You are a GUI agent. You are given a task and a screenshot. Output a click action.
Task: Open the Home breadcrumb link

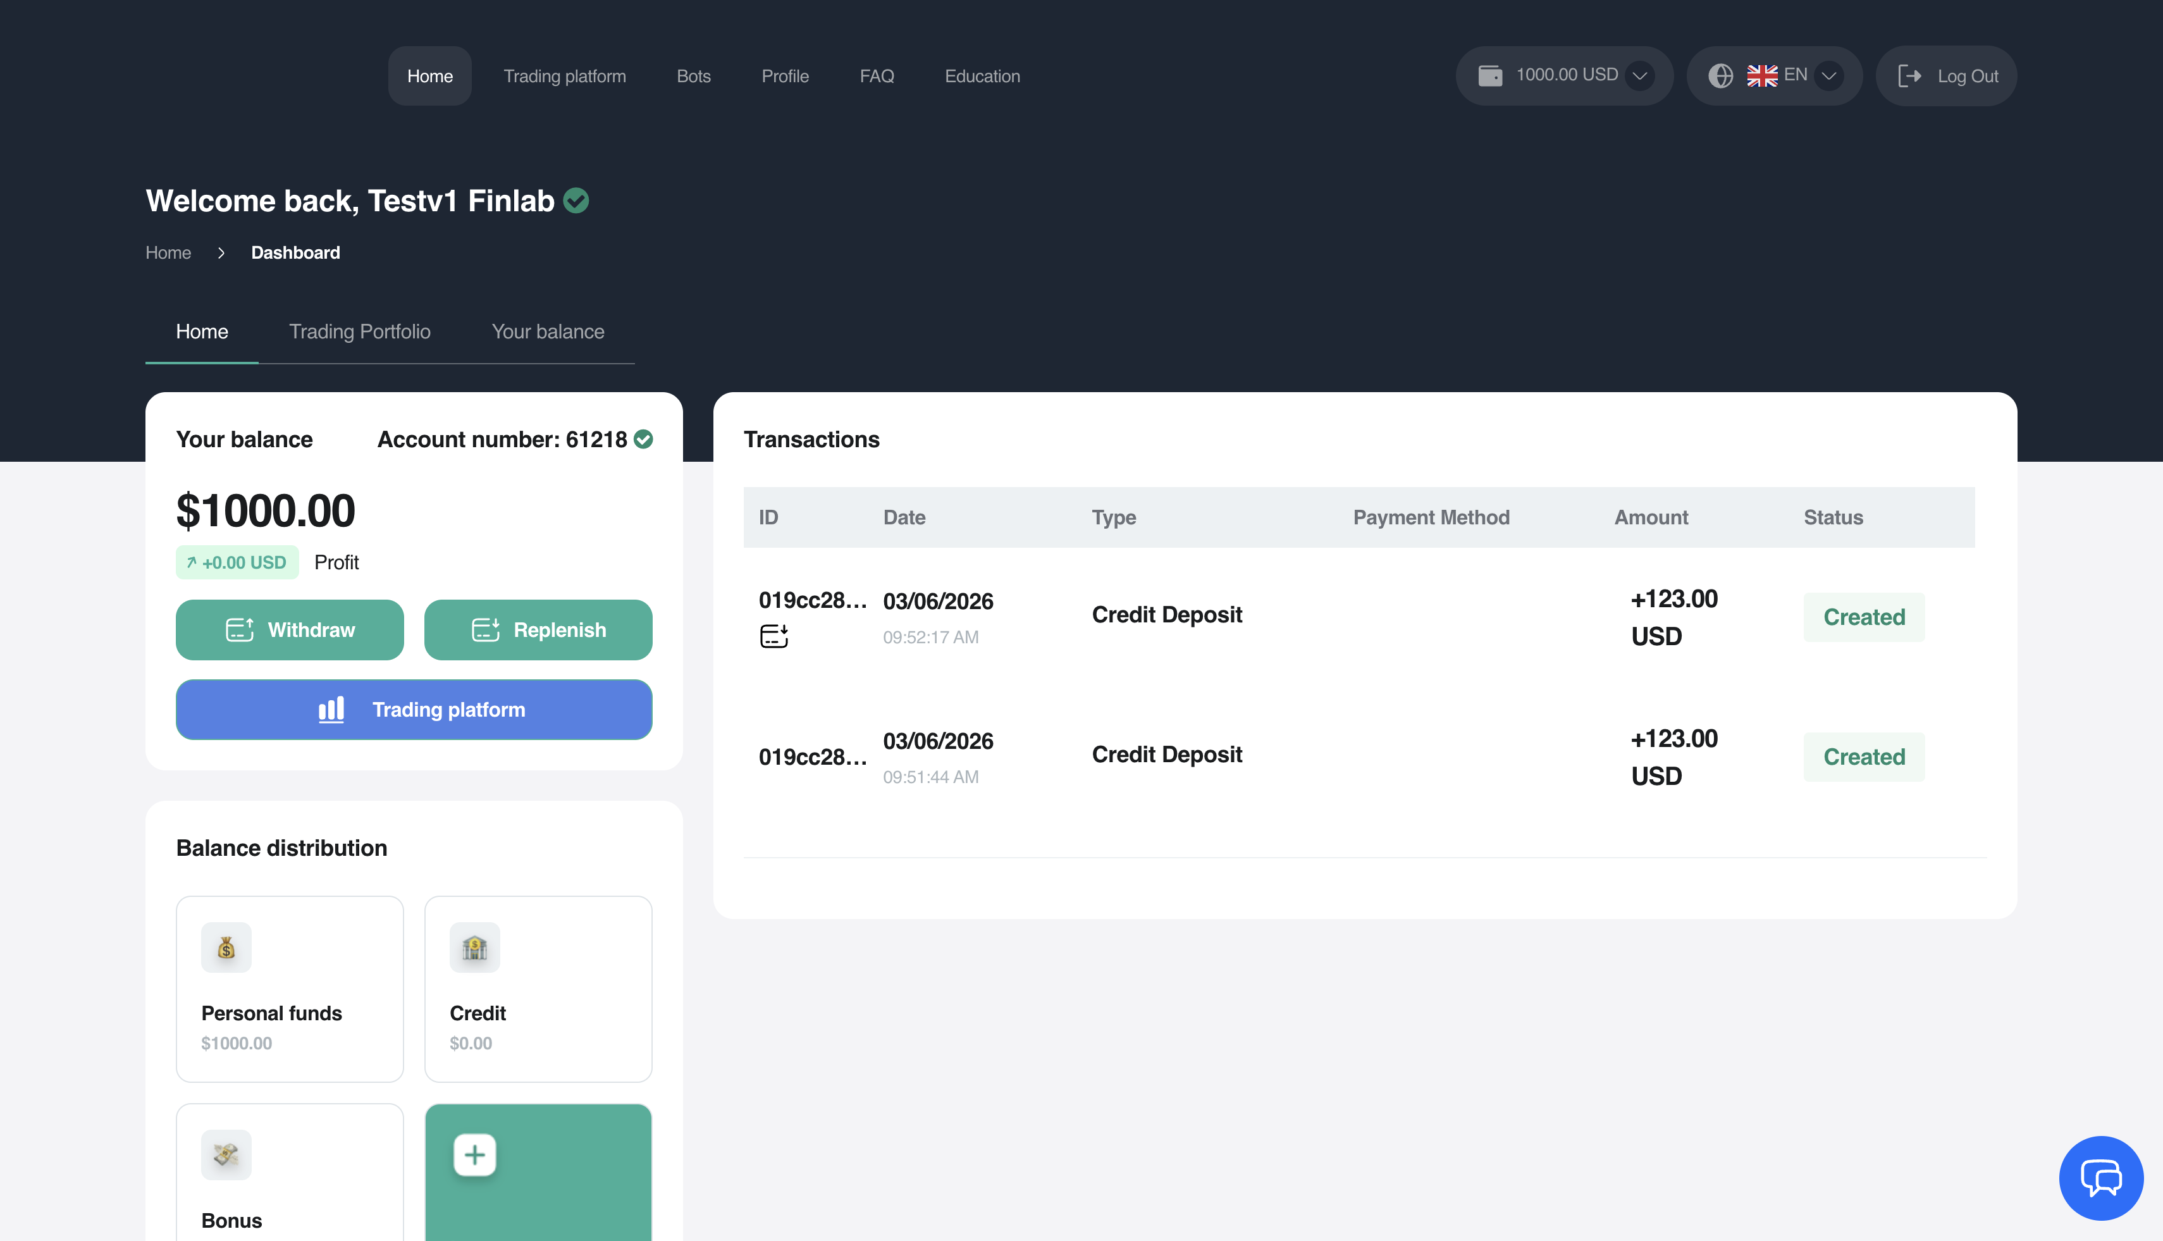(x=168, y=252)
